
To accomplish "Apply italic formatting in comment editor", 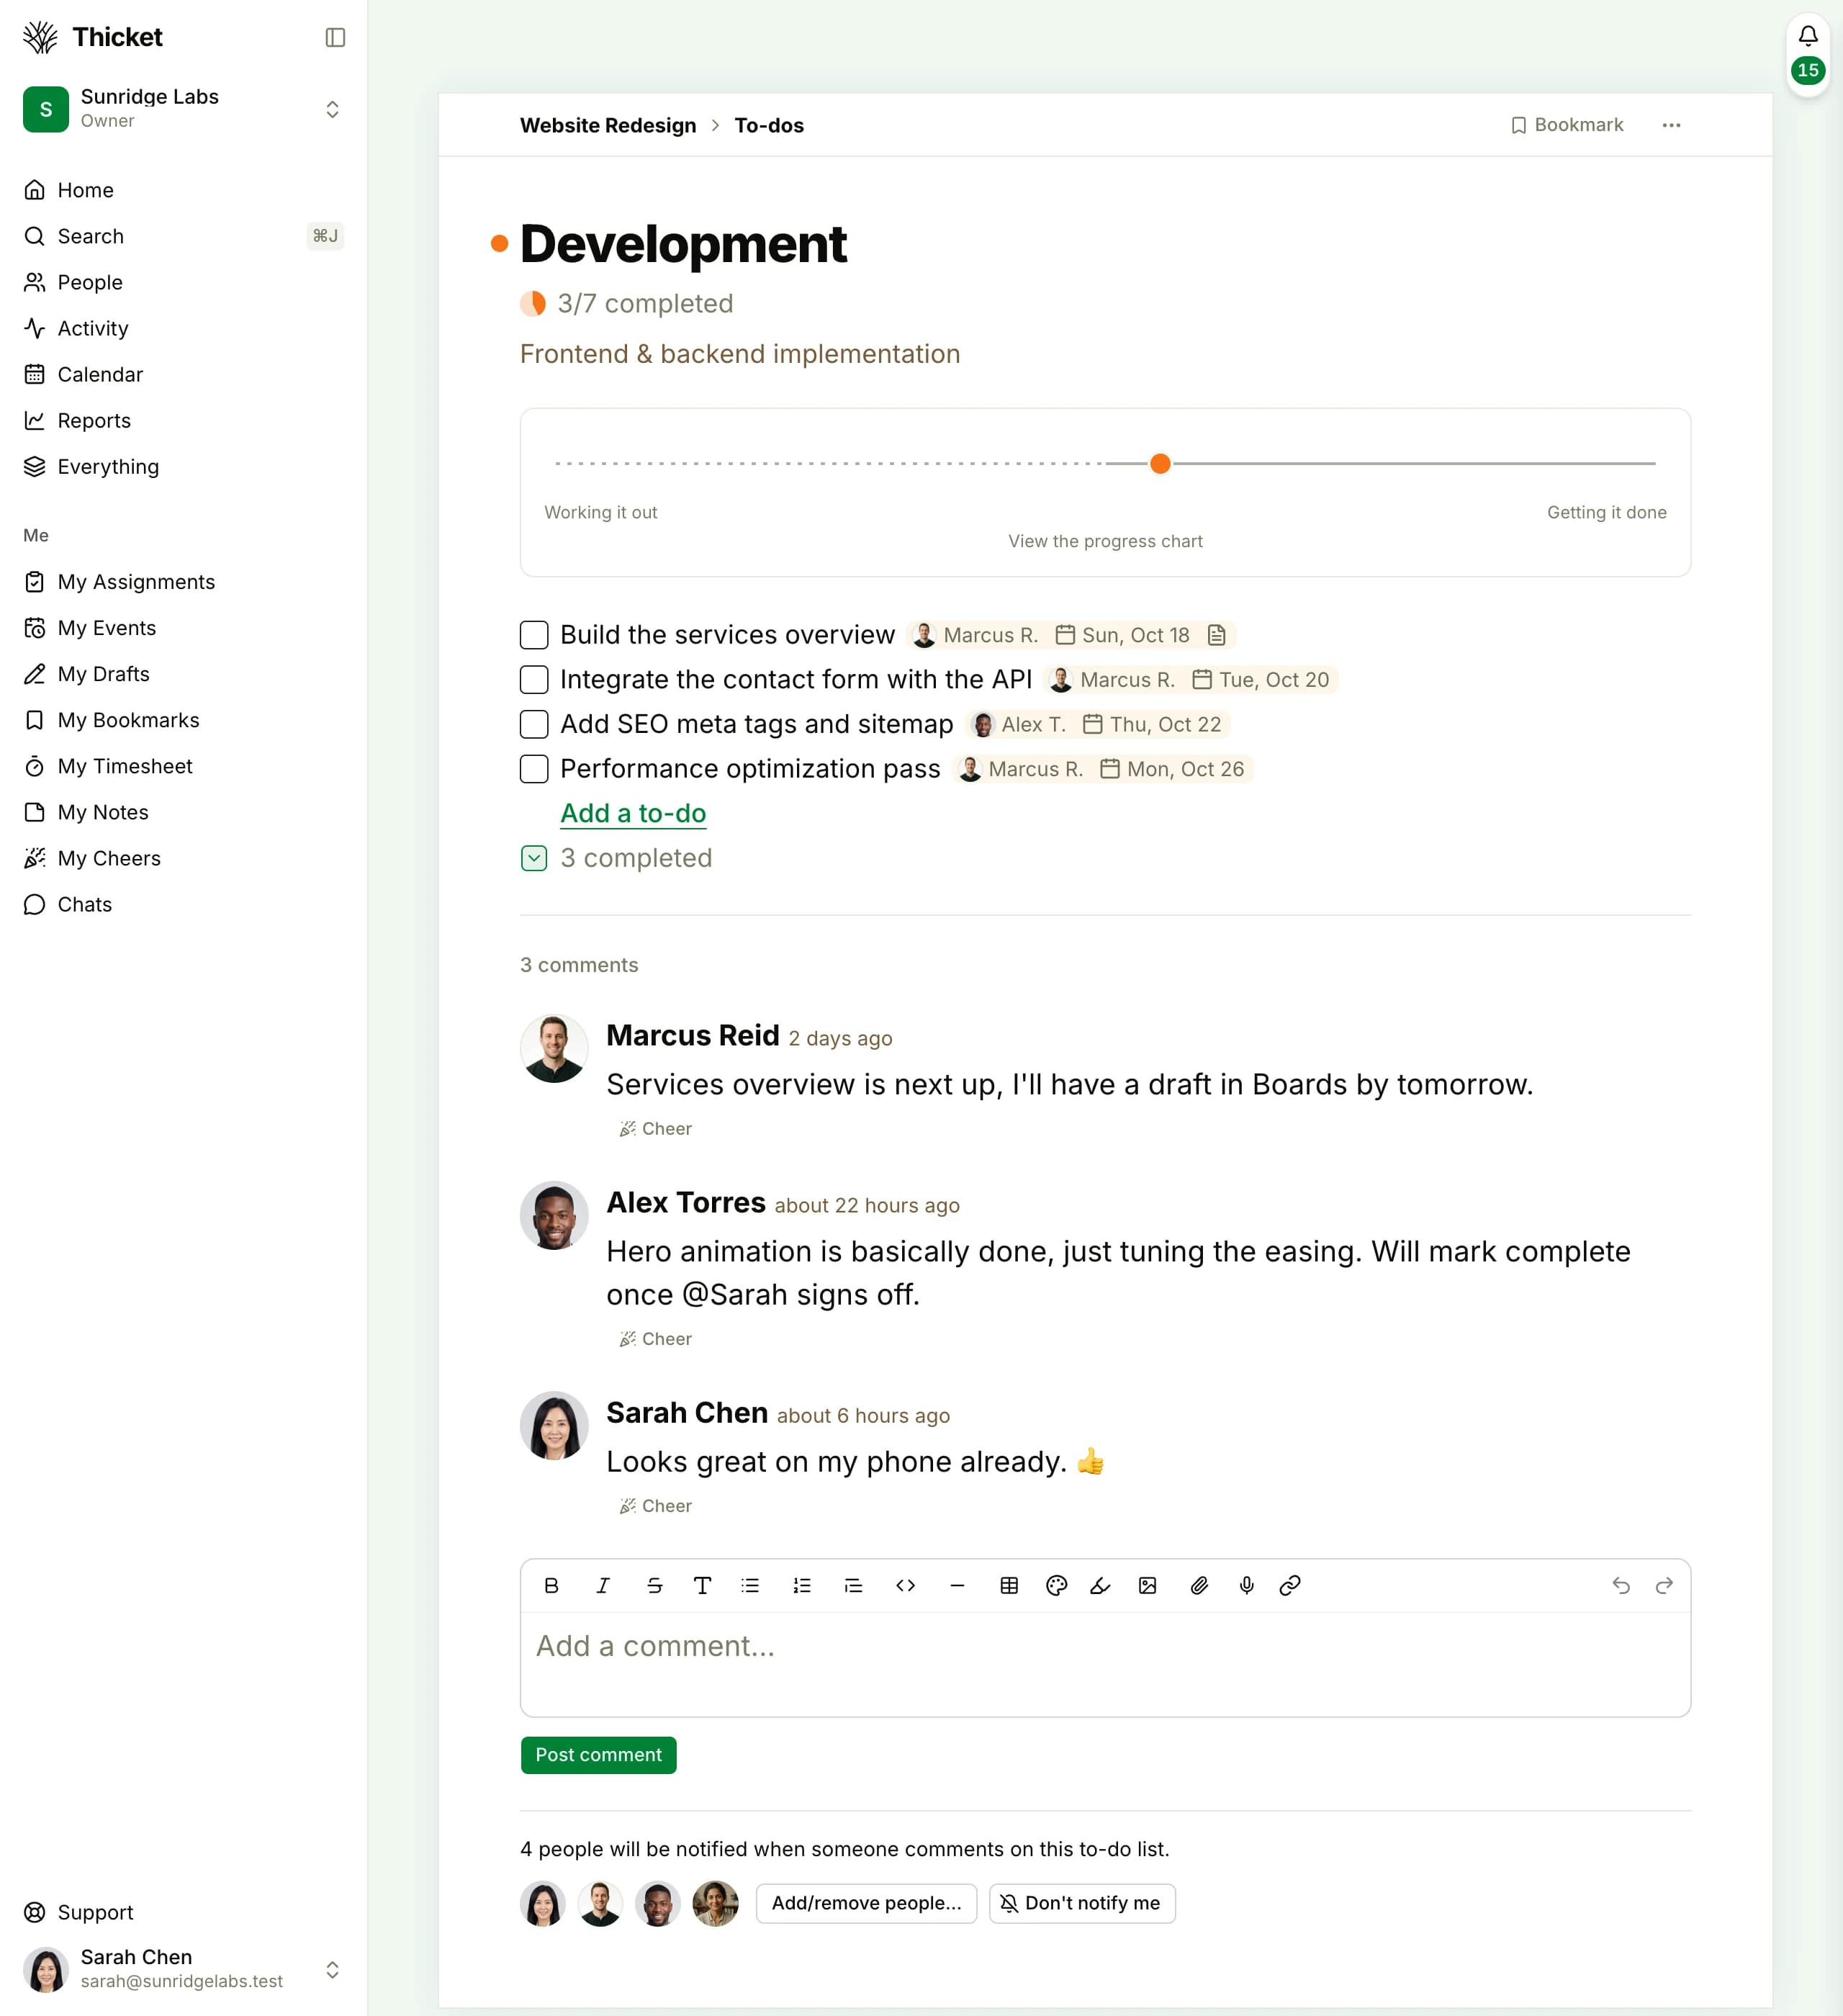I will (x=603, y=1585).
